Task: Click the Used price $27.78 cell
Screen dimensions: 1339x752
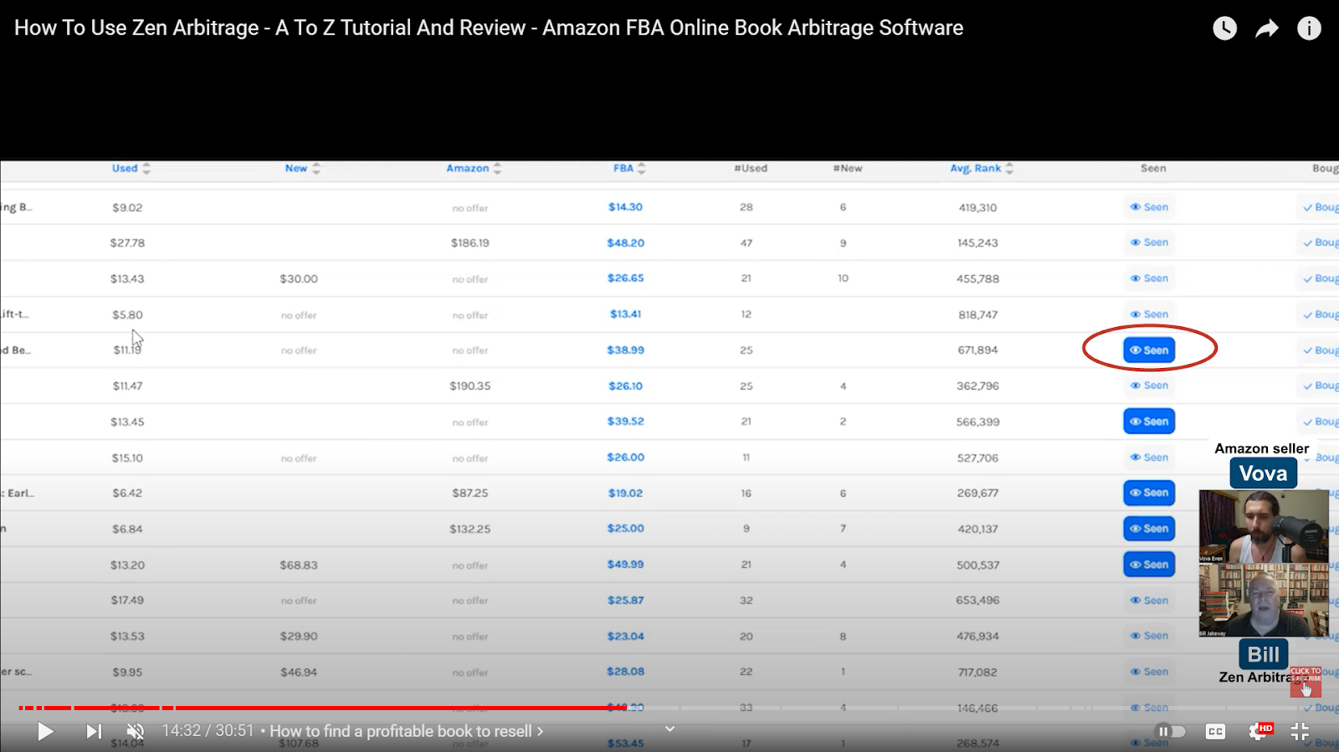Action: point(127,243)
